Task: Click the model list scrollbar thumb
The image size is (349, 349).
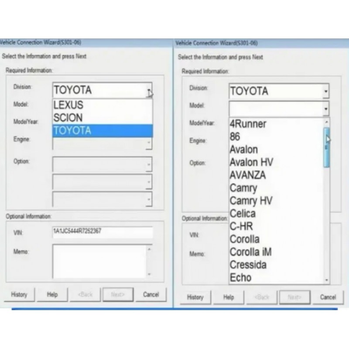Action: pos(326,146)
